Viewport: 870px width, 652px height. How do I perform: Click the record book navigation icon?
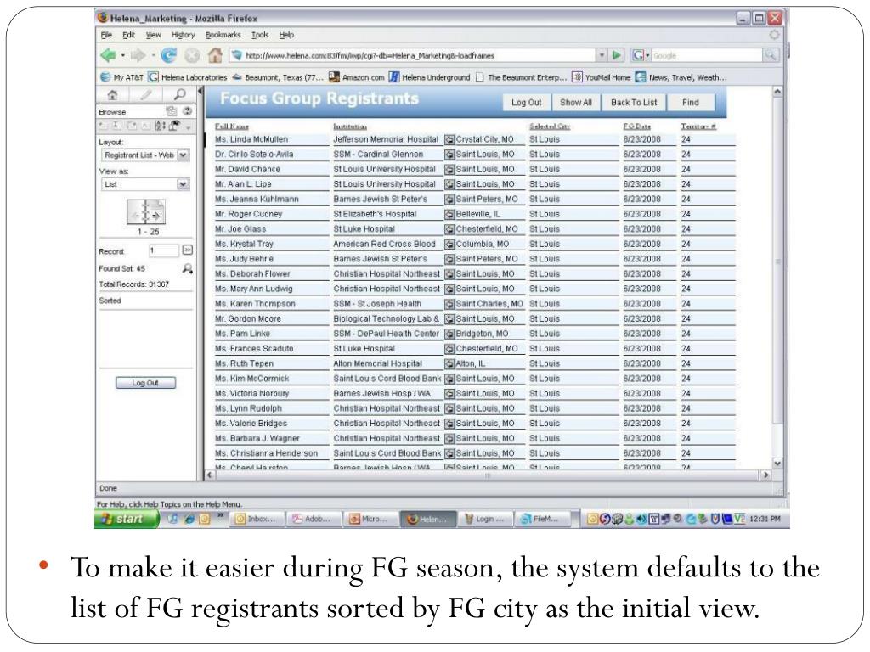pos(146,211)
